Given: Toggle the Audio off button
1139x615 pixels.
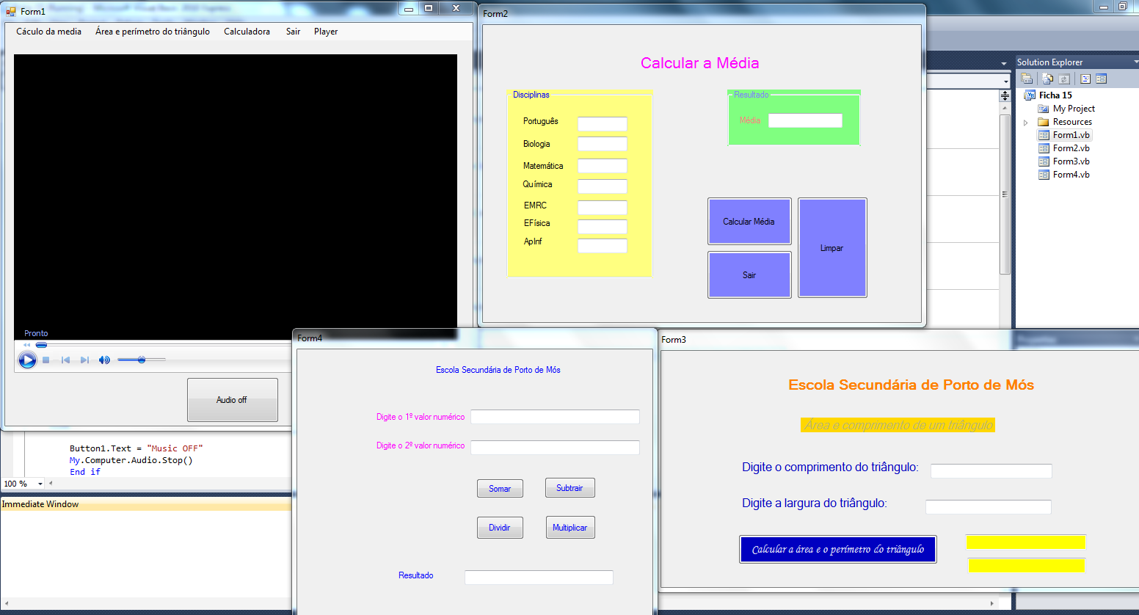Looking at the screenshot, I should [x=232, y=400].
